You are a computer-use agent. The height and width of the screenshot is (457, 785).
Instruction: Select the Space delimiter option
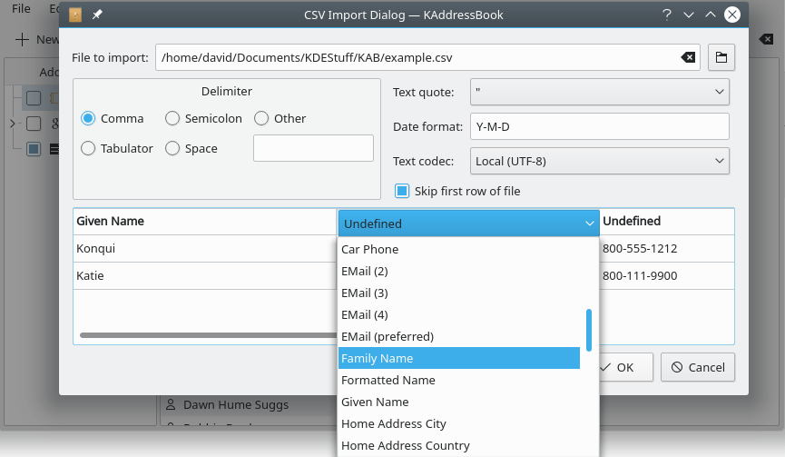click(172, 148)
